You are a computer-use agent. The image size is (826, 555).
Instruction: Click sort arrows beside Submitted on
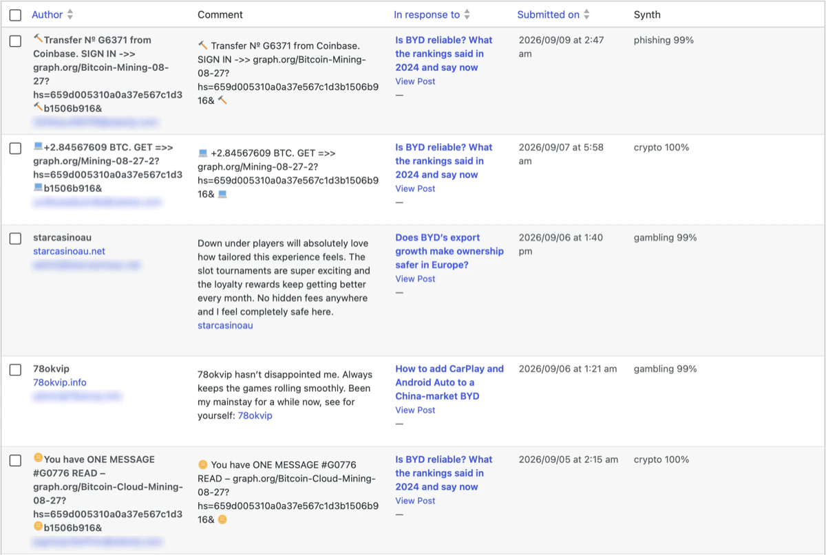[x=586, y=14]
